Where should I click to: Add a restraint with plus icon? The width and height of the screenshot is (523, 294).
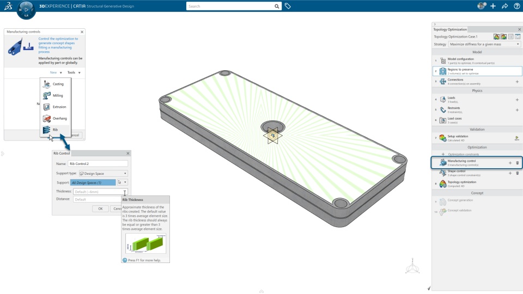click(518, 110)
